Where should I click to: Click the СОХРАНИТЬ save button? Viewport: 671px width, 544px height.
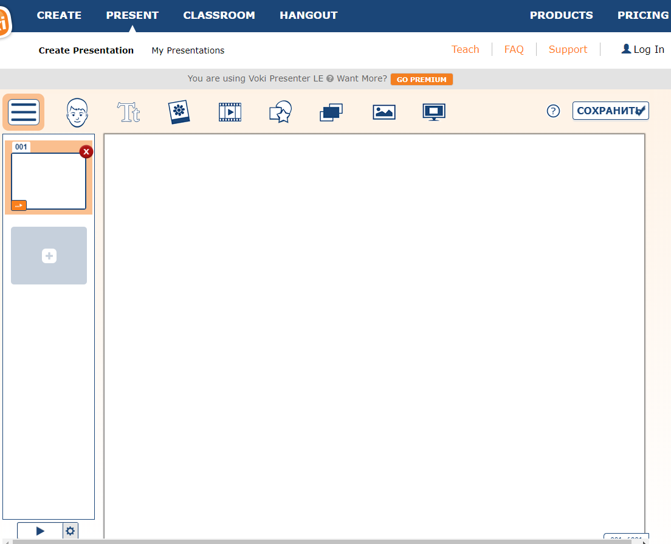tap(610, 111)
